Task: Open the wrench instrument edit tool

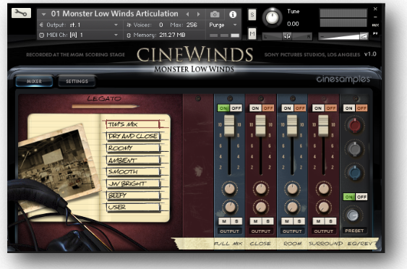Action: tap(21, 13)
